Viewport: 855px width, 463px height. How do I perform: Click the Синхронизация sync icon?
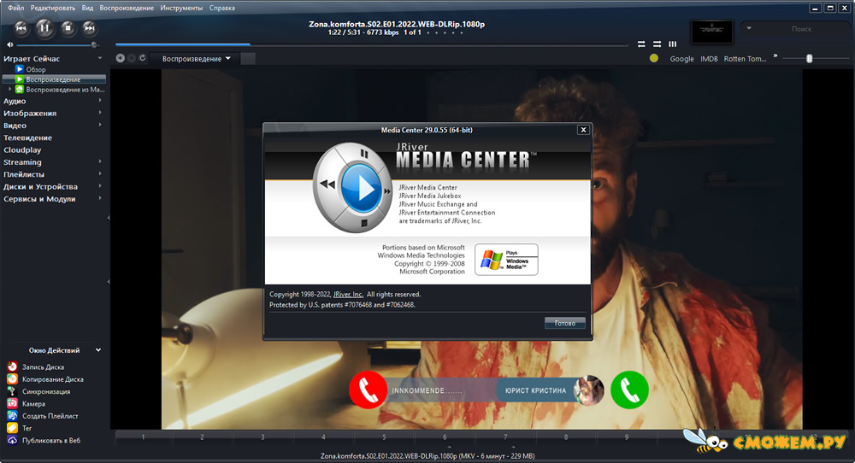(x=12, y=391)
